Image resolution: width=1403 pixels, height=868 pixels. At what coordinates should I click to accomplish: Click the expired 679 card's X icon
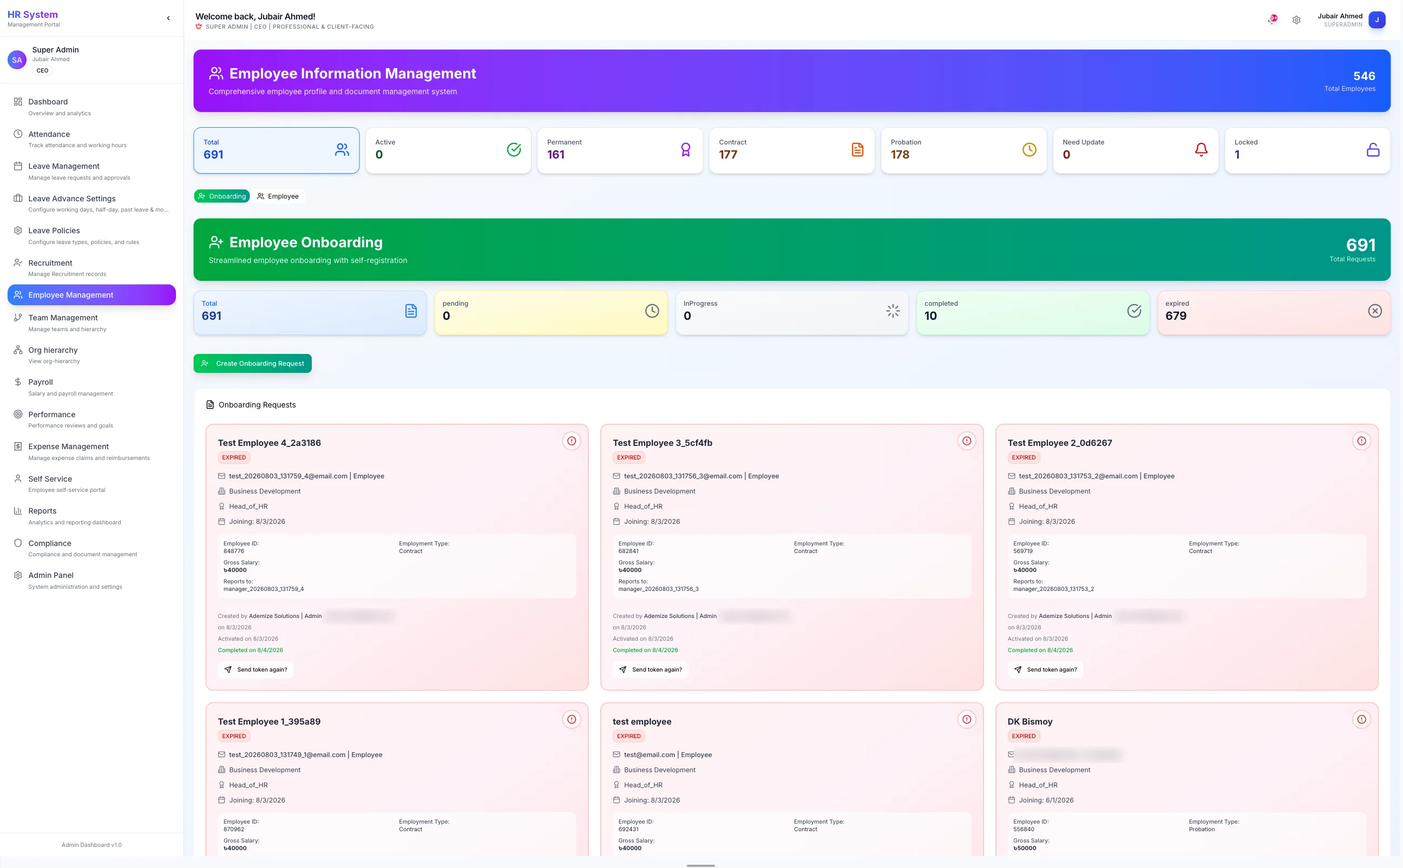(x=1375, y=311)
